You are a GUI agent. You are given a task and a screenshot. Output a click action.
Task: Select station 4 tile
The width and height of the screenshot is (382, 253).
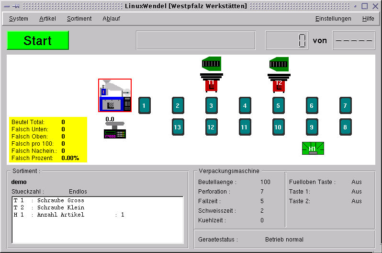(245, 105)
